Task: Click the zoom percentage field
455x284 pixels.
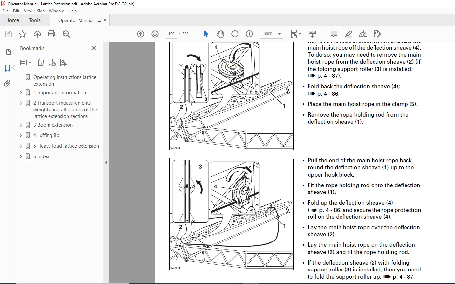Action: coord(268,34)
